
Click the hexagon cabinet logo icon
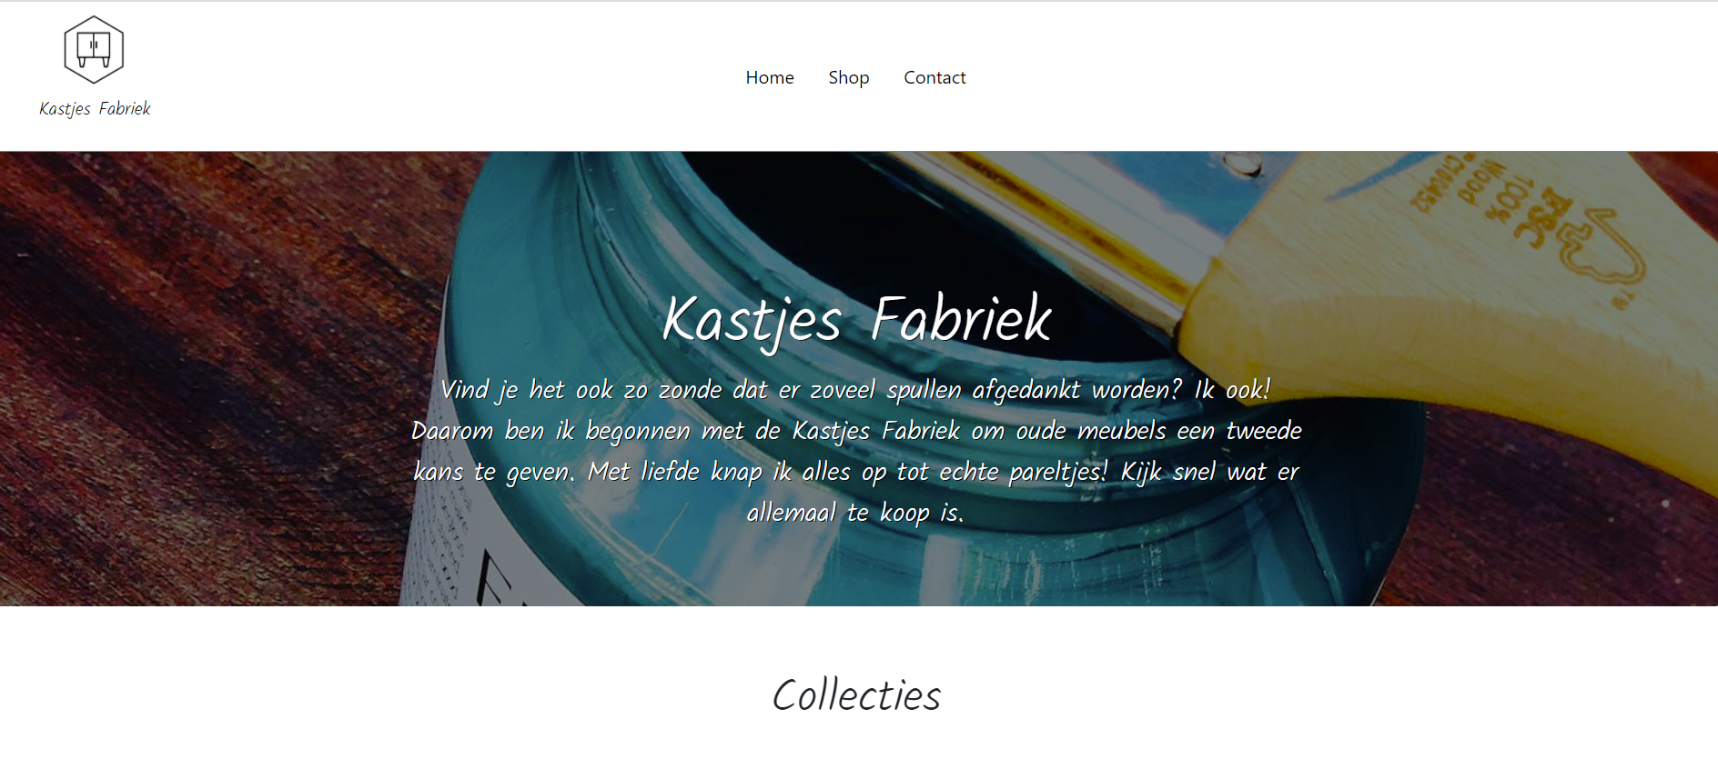point(94,50)
